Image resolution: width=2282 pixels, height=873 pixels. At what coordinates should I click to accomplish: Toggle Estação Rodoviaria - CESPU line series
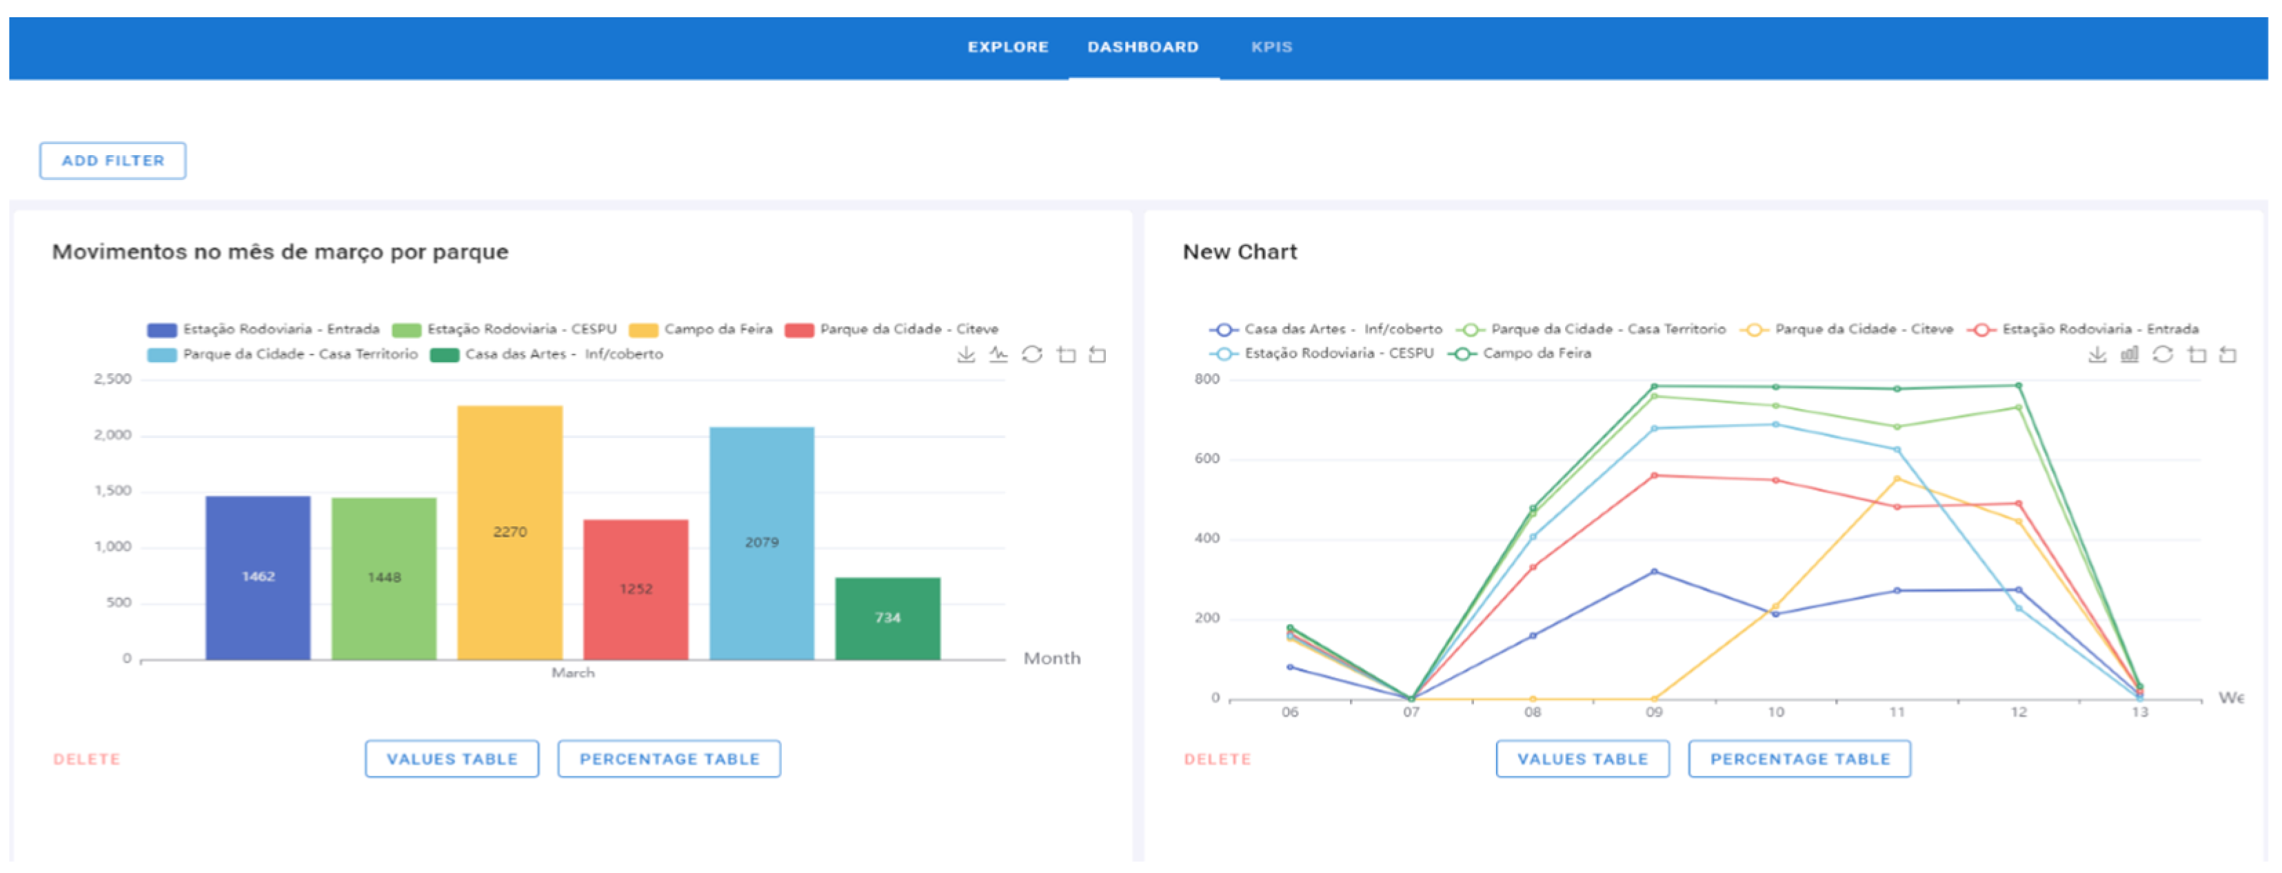(x=1321, y=354)
